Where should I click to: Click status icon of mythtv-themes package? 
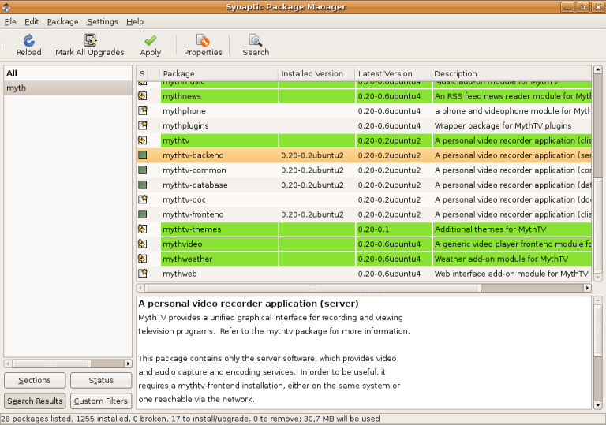click(143, 229)
